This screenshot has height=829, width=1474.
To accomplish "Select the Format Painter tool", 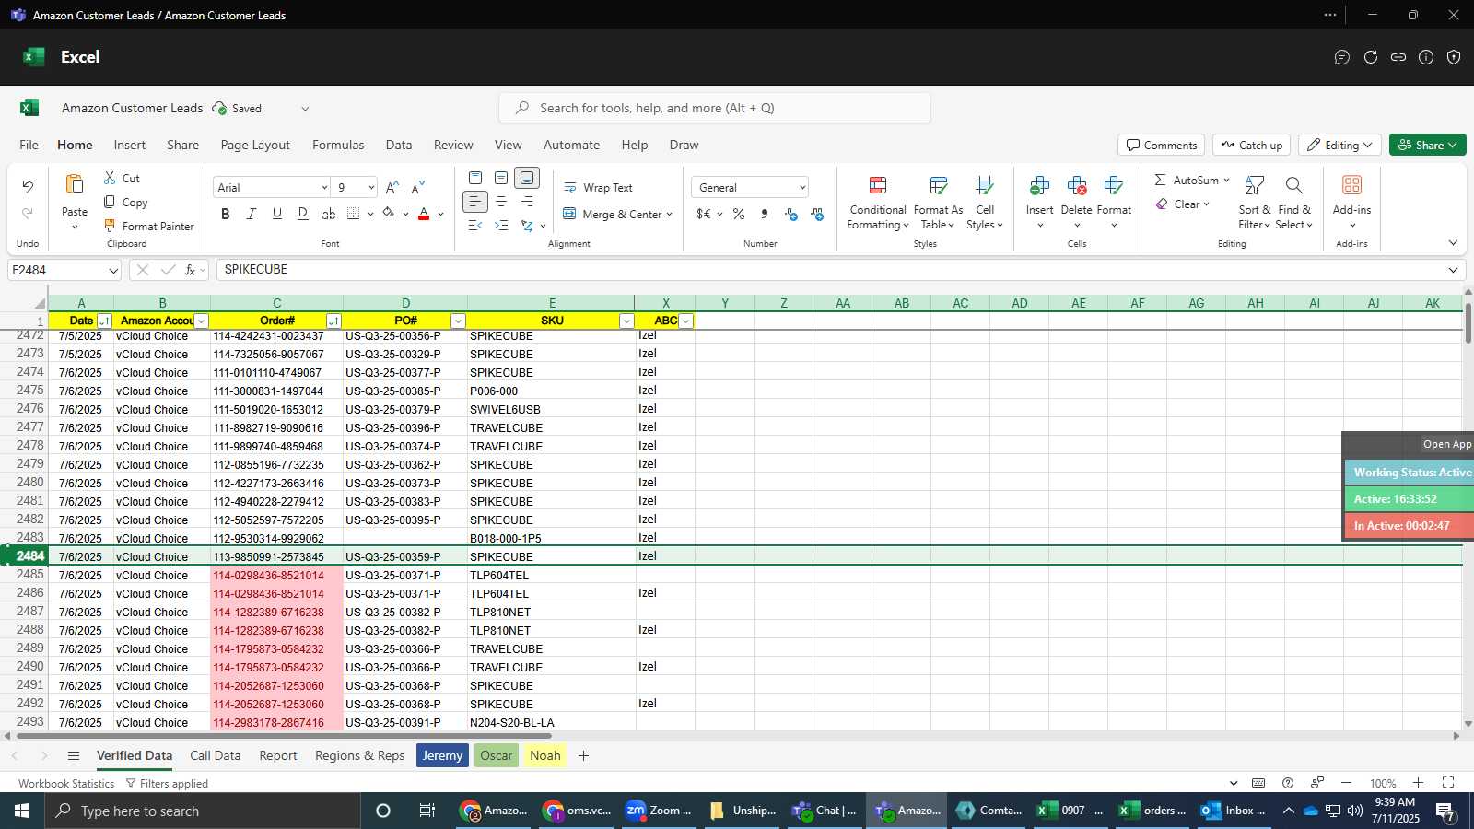I will click(x=148, y=226).
